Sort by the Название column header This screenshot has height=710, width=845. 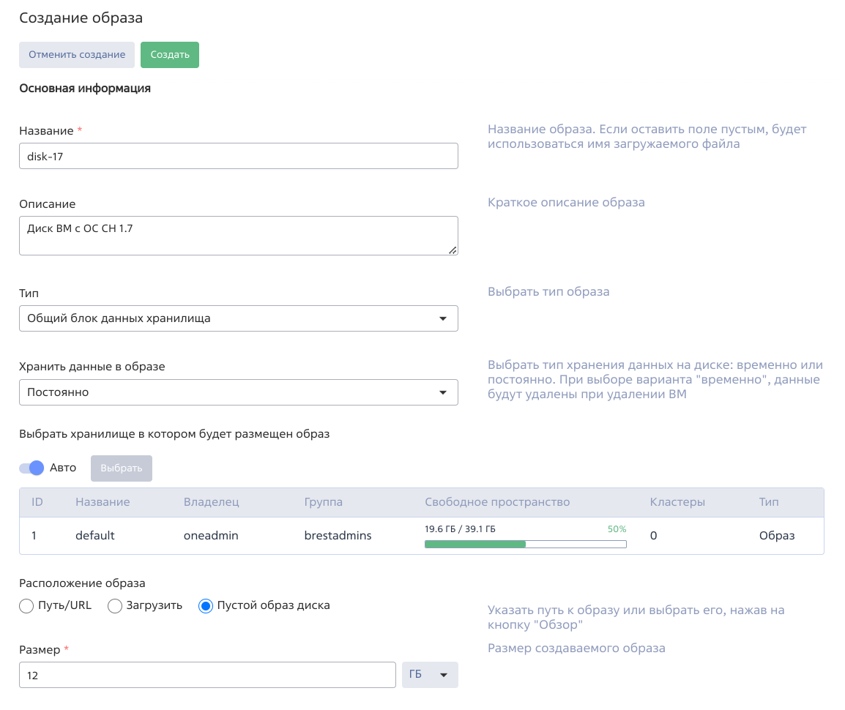click(103, 502)
